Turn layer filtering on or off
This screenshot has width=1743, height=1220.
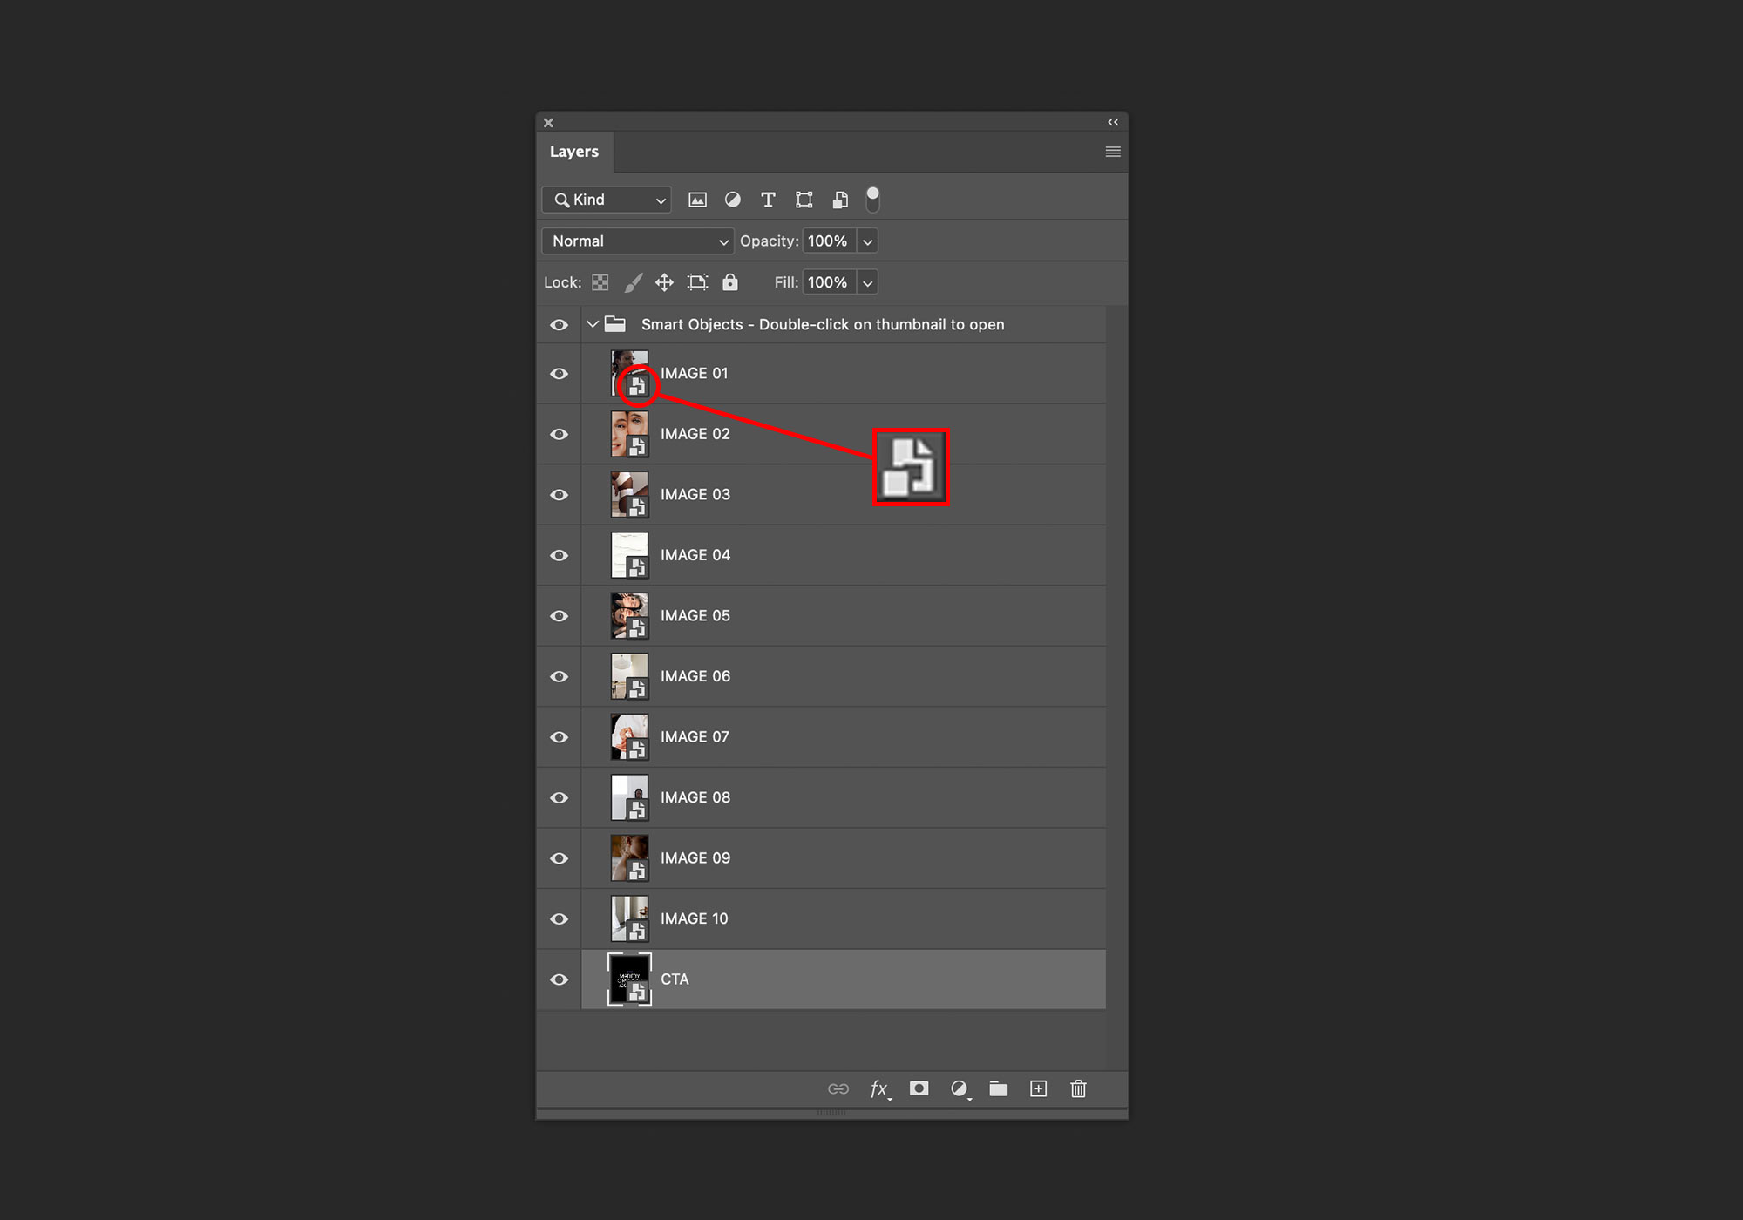[x=872, y=200]
